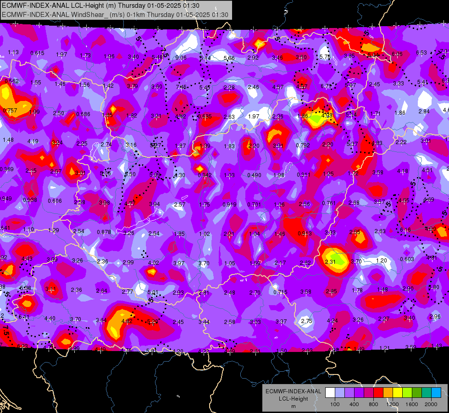Viewport: 449px width, 413px height.
Task: Click the 7.45 wind shear value
Action: (181, 87)
